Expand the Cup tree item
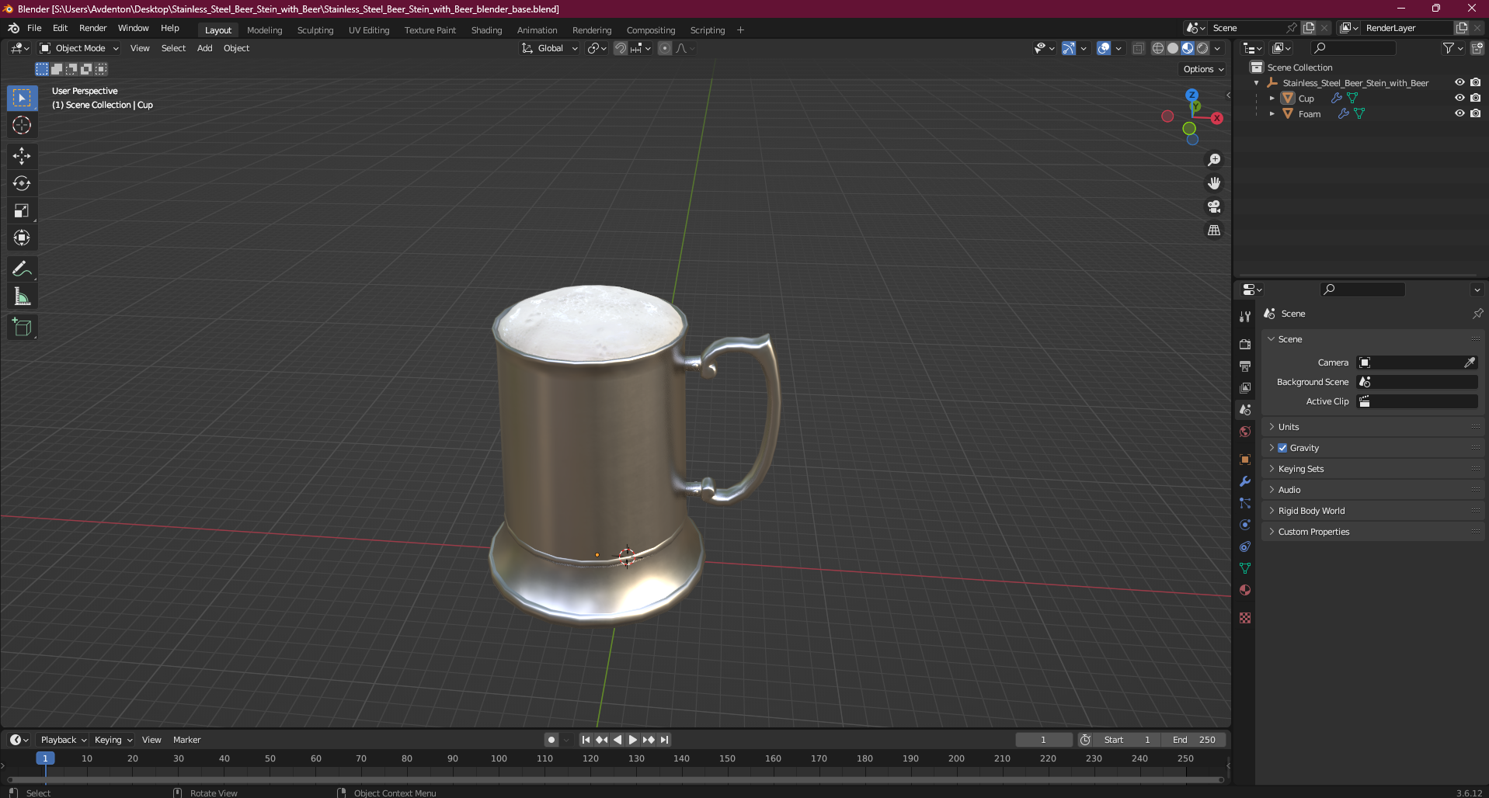The width and height of the screenshot is (1489, 798). click(x=1272, y=99)
